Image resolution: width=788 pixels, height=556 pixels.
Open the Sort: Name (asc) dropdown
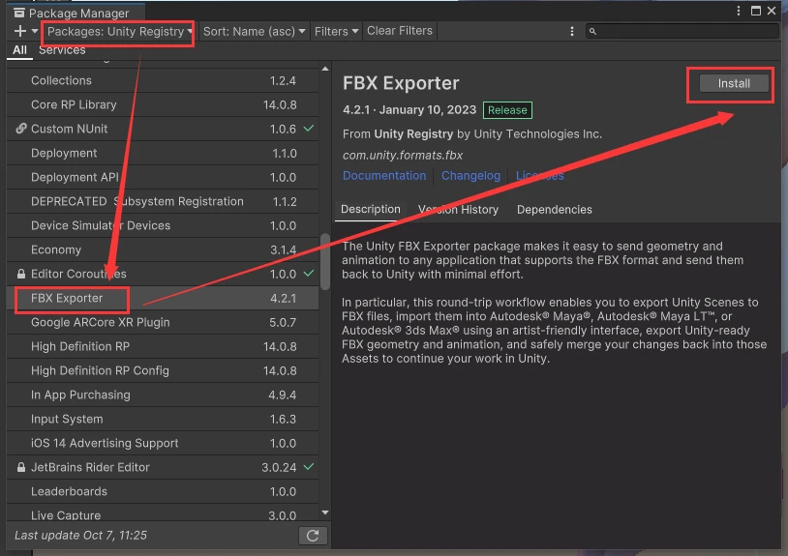tap(254, 32)
